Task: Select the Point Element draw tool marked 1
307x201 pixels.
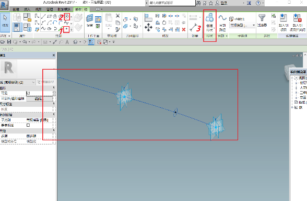Action: [67, 29]
